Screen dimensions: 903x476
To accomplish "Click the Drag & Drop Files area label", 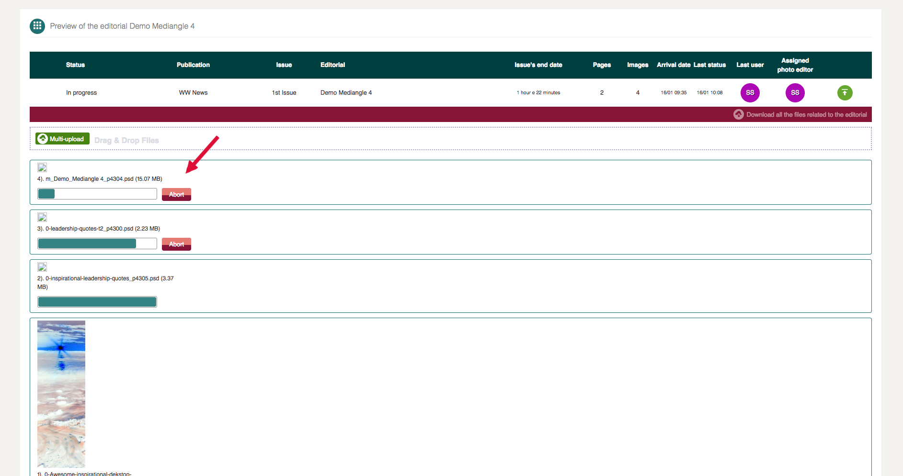I will [126, 140].
